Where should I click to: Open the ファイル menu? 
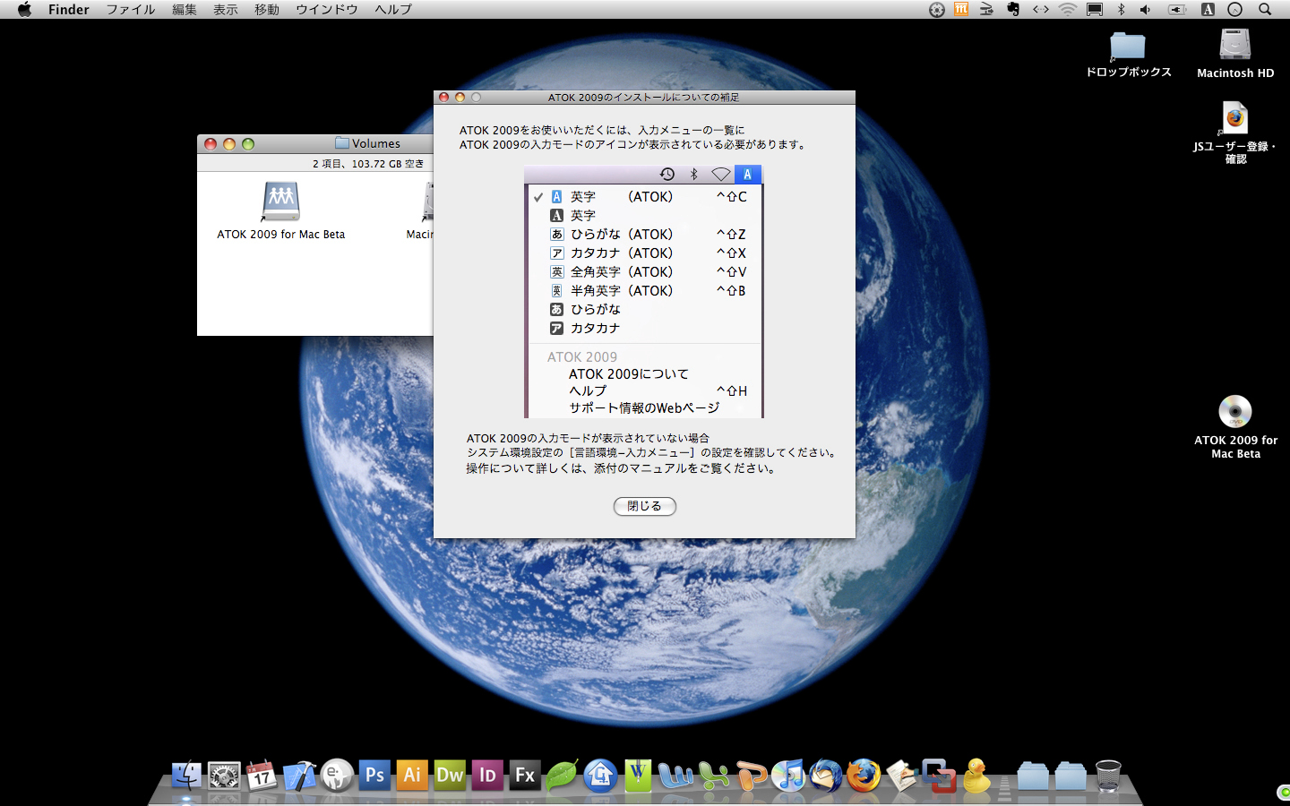131,9
